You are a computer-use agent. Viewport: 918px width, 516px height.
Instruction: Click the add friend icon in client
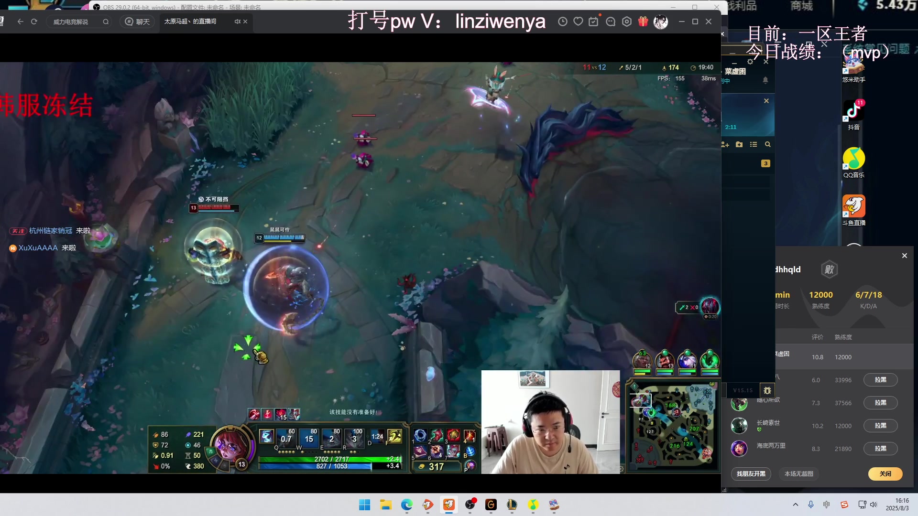point(725,144)
